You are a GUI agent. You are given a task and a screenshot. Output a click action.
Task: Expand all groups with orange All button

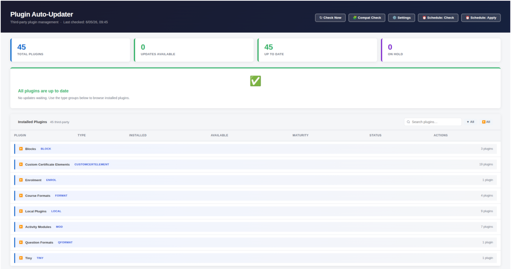pos(486,122)
